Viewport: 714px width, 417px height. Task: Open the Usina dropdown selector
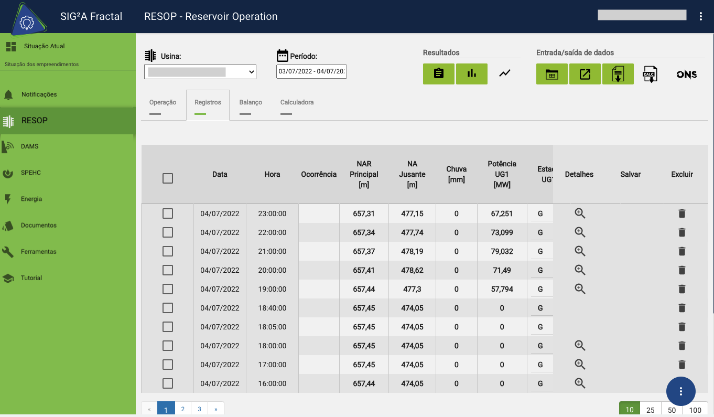[x=200, y=72]
